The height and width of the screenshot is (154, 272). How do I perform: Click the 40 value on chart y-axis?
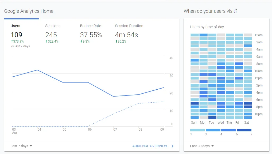[x=171, y=58]
